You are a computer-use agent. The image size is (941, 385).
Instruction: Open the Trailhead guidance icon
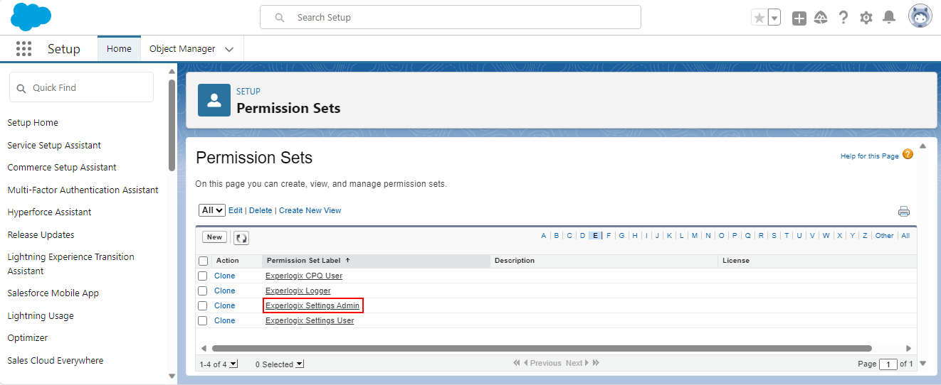click(x=821, y=18)
